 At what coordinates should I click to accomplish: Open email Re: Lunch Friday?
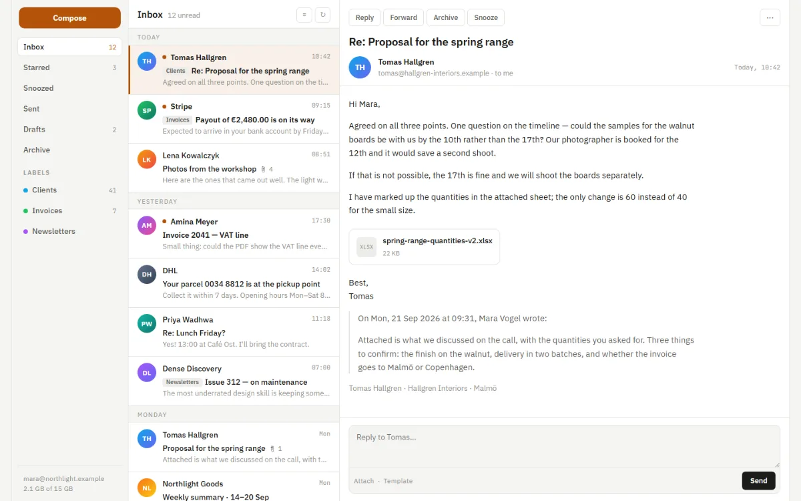tap(234, 332)
